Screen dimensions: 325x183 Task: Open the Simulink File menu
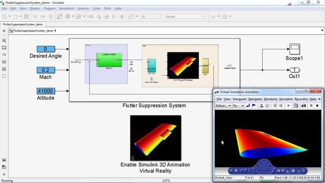click(5, 9)
